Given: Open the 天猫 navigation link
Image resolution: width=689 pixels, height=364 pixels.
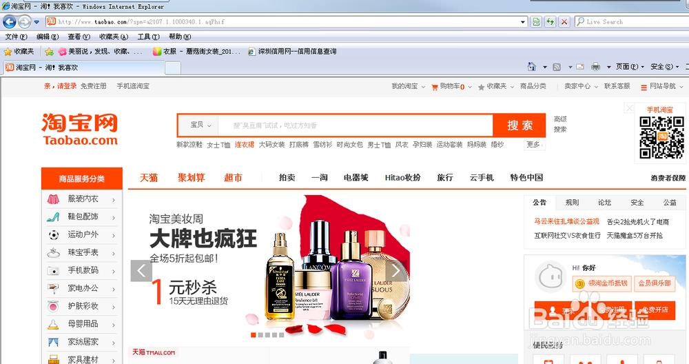Looking at the screenshot, I should (x=149, y=178).
